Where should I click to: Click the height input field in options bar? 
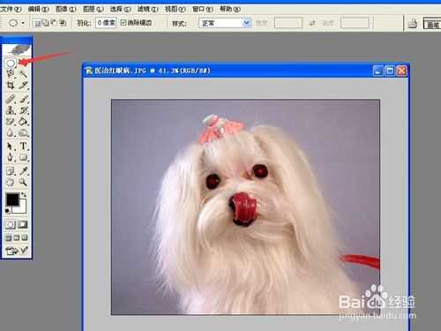pyautogui.click(x=355, y=23)
